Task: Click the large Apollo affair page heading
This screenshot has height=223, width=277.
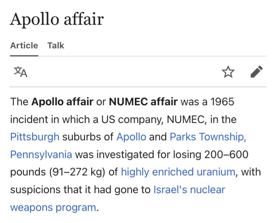Action: point(57,19)
